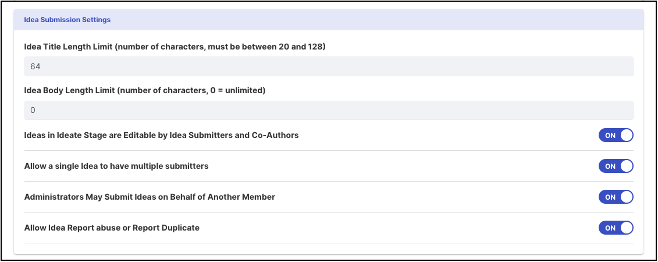Click the Allow Idea Report abuse label text
The width and height of the screenshot is (658, 262).
[x=112, y=228]
